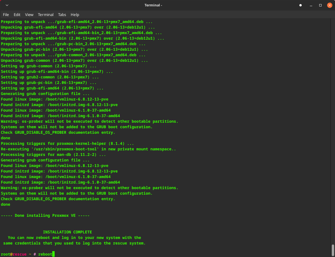Click the typed reboot command at the prompt

(x=45, y=254)
